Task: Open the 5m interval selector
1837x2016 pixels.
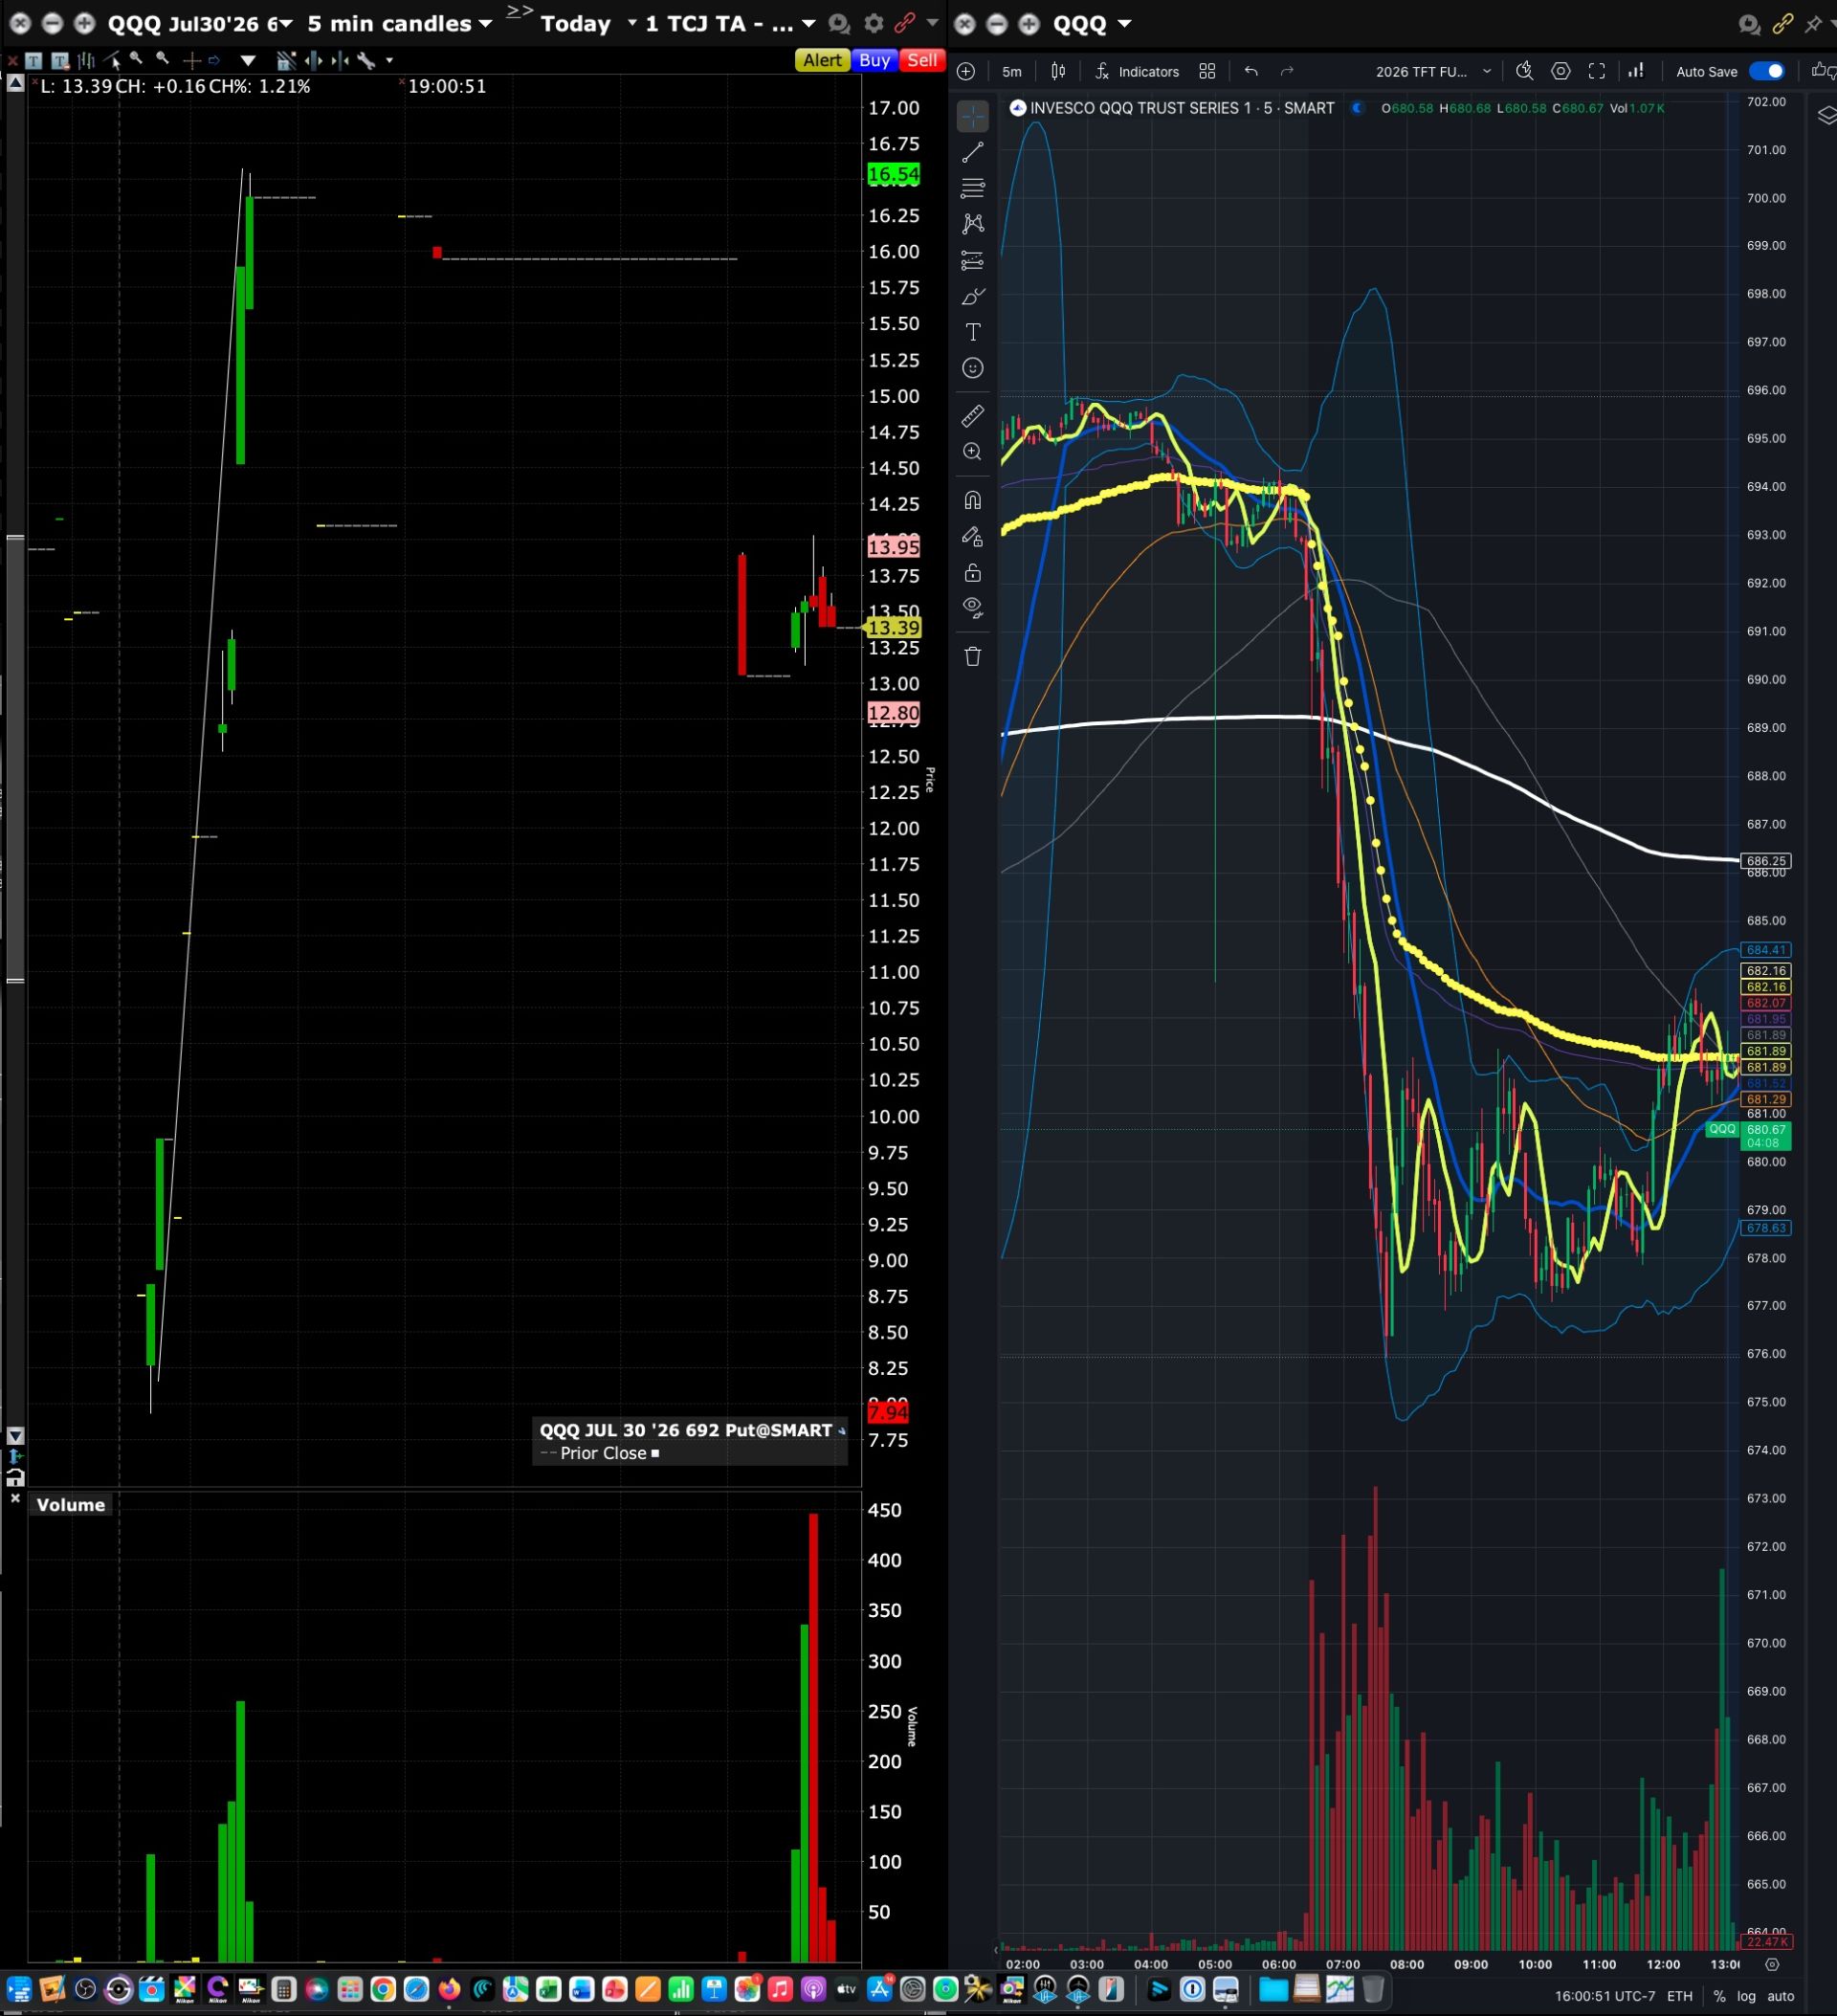Action: pyautogui.click(x=1012, y=72)
